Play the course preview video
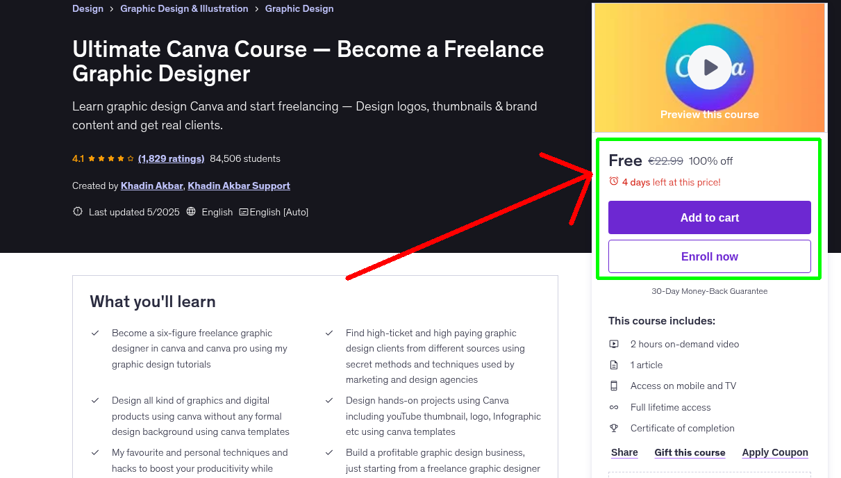This screenshot has height=478, width=841. point(710,67)
